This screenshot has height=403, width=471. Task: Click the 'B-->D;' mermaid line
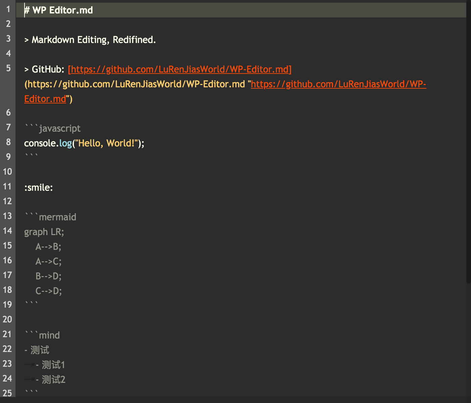click(x=48, y=276)
